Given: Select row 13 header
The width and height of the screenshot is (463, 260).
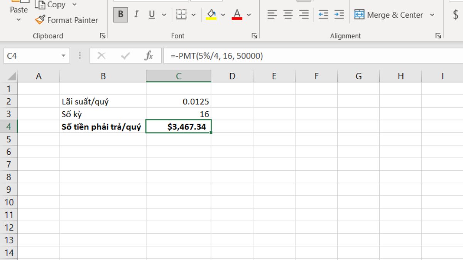Looking at the screenshot, I should click(x=9, y=240).
